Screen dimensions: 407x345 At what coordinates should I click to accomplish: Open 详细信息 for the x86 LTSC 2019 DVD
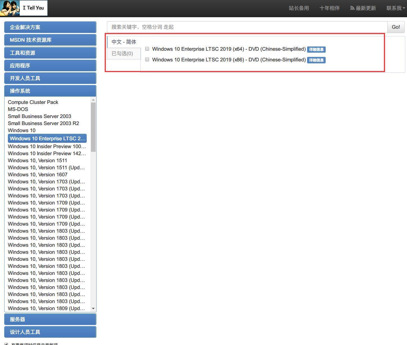pos(316,60)
